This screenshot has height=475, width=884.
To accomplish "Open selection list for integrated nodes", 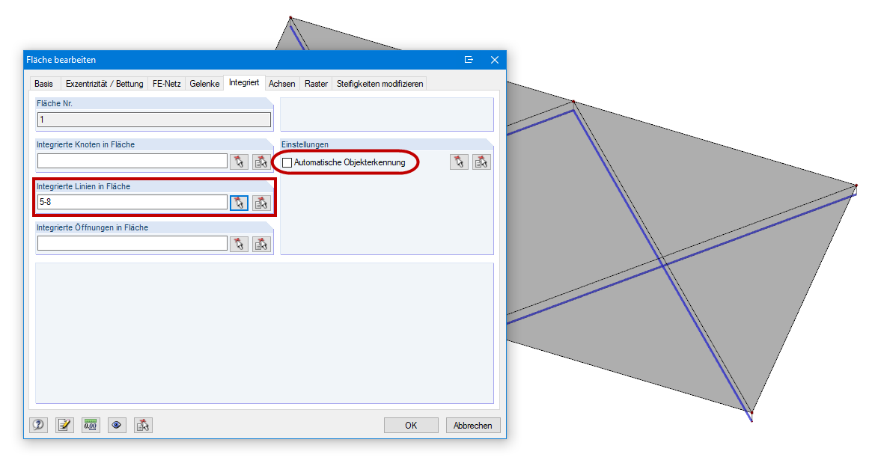I will (x=261, y=162).
